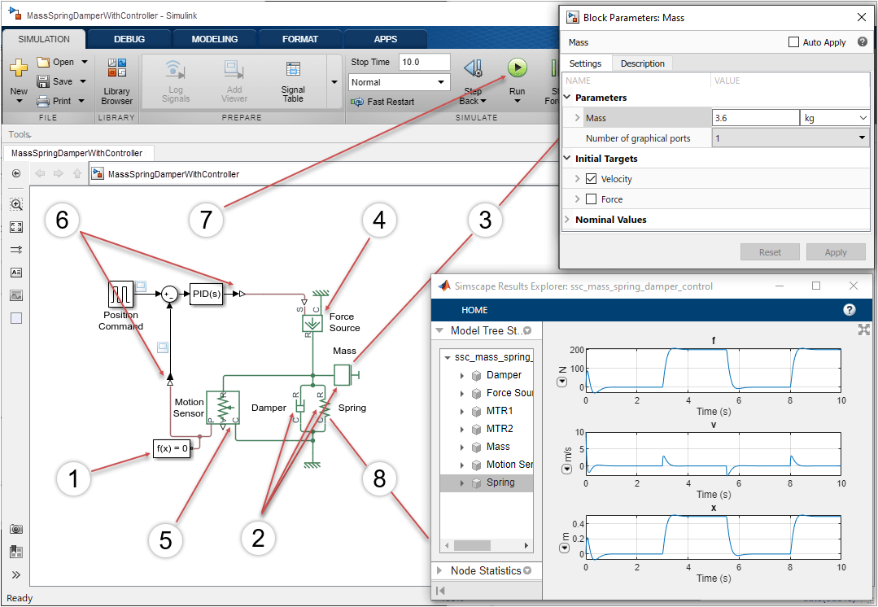Open a file via Open folder icon
Image resolution: width=878 pixels, height=607 pixels.
pyautogui.click(x=43, y=62)
